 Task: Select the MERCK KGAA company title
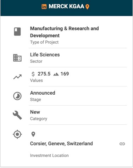[66, 6]
